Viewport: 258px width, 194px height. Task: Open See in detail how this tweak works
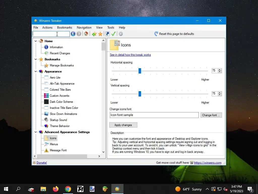coord(130,55)
